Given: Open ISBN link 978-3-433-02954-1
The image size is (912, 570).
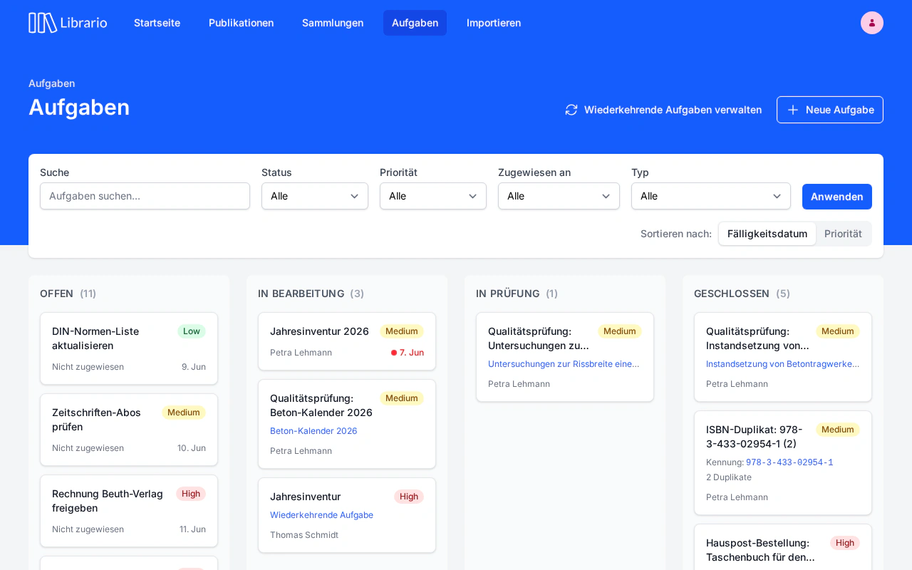Looking at the screenshot, I should pos(789,462).
